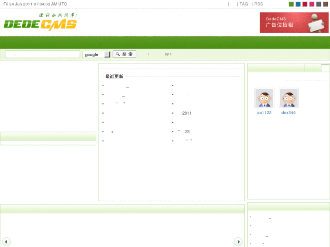The image size is (330, 247).
Task: Select the dark red theme color swatch
Action: (x=305, y=4)
